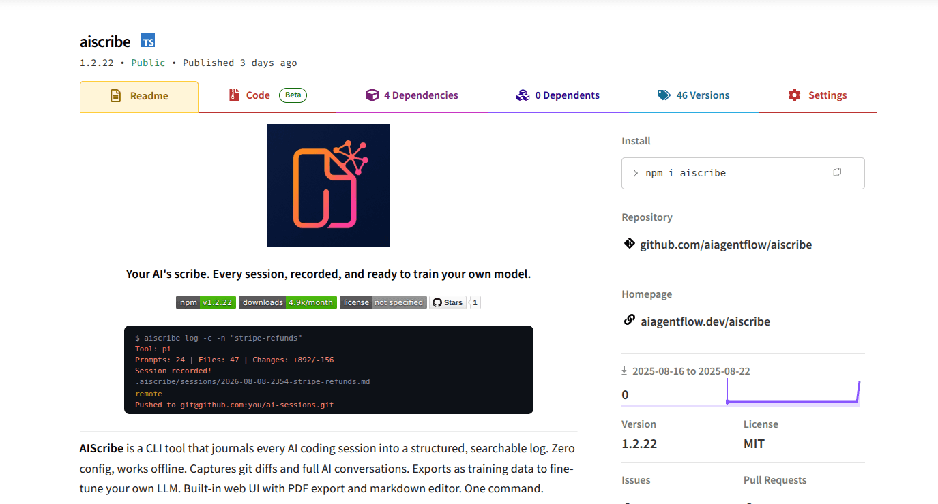
Task: Click the Version 1.2.22 value in sidebar
Action: [x=639, y=444]
